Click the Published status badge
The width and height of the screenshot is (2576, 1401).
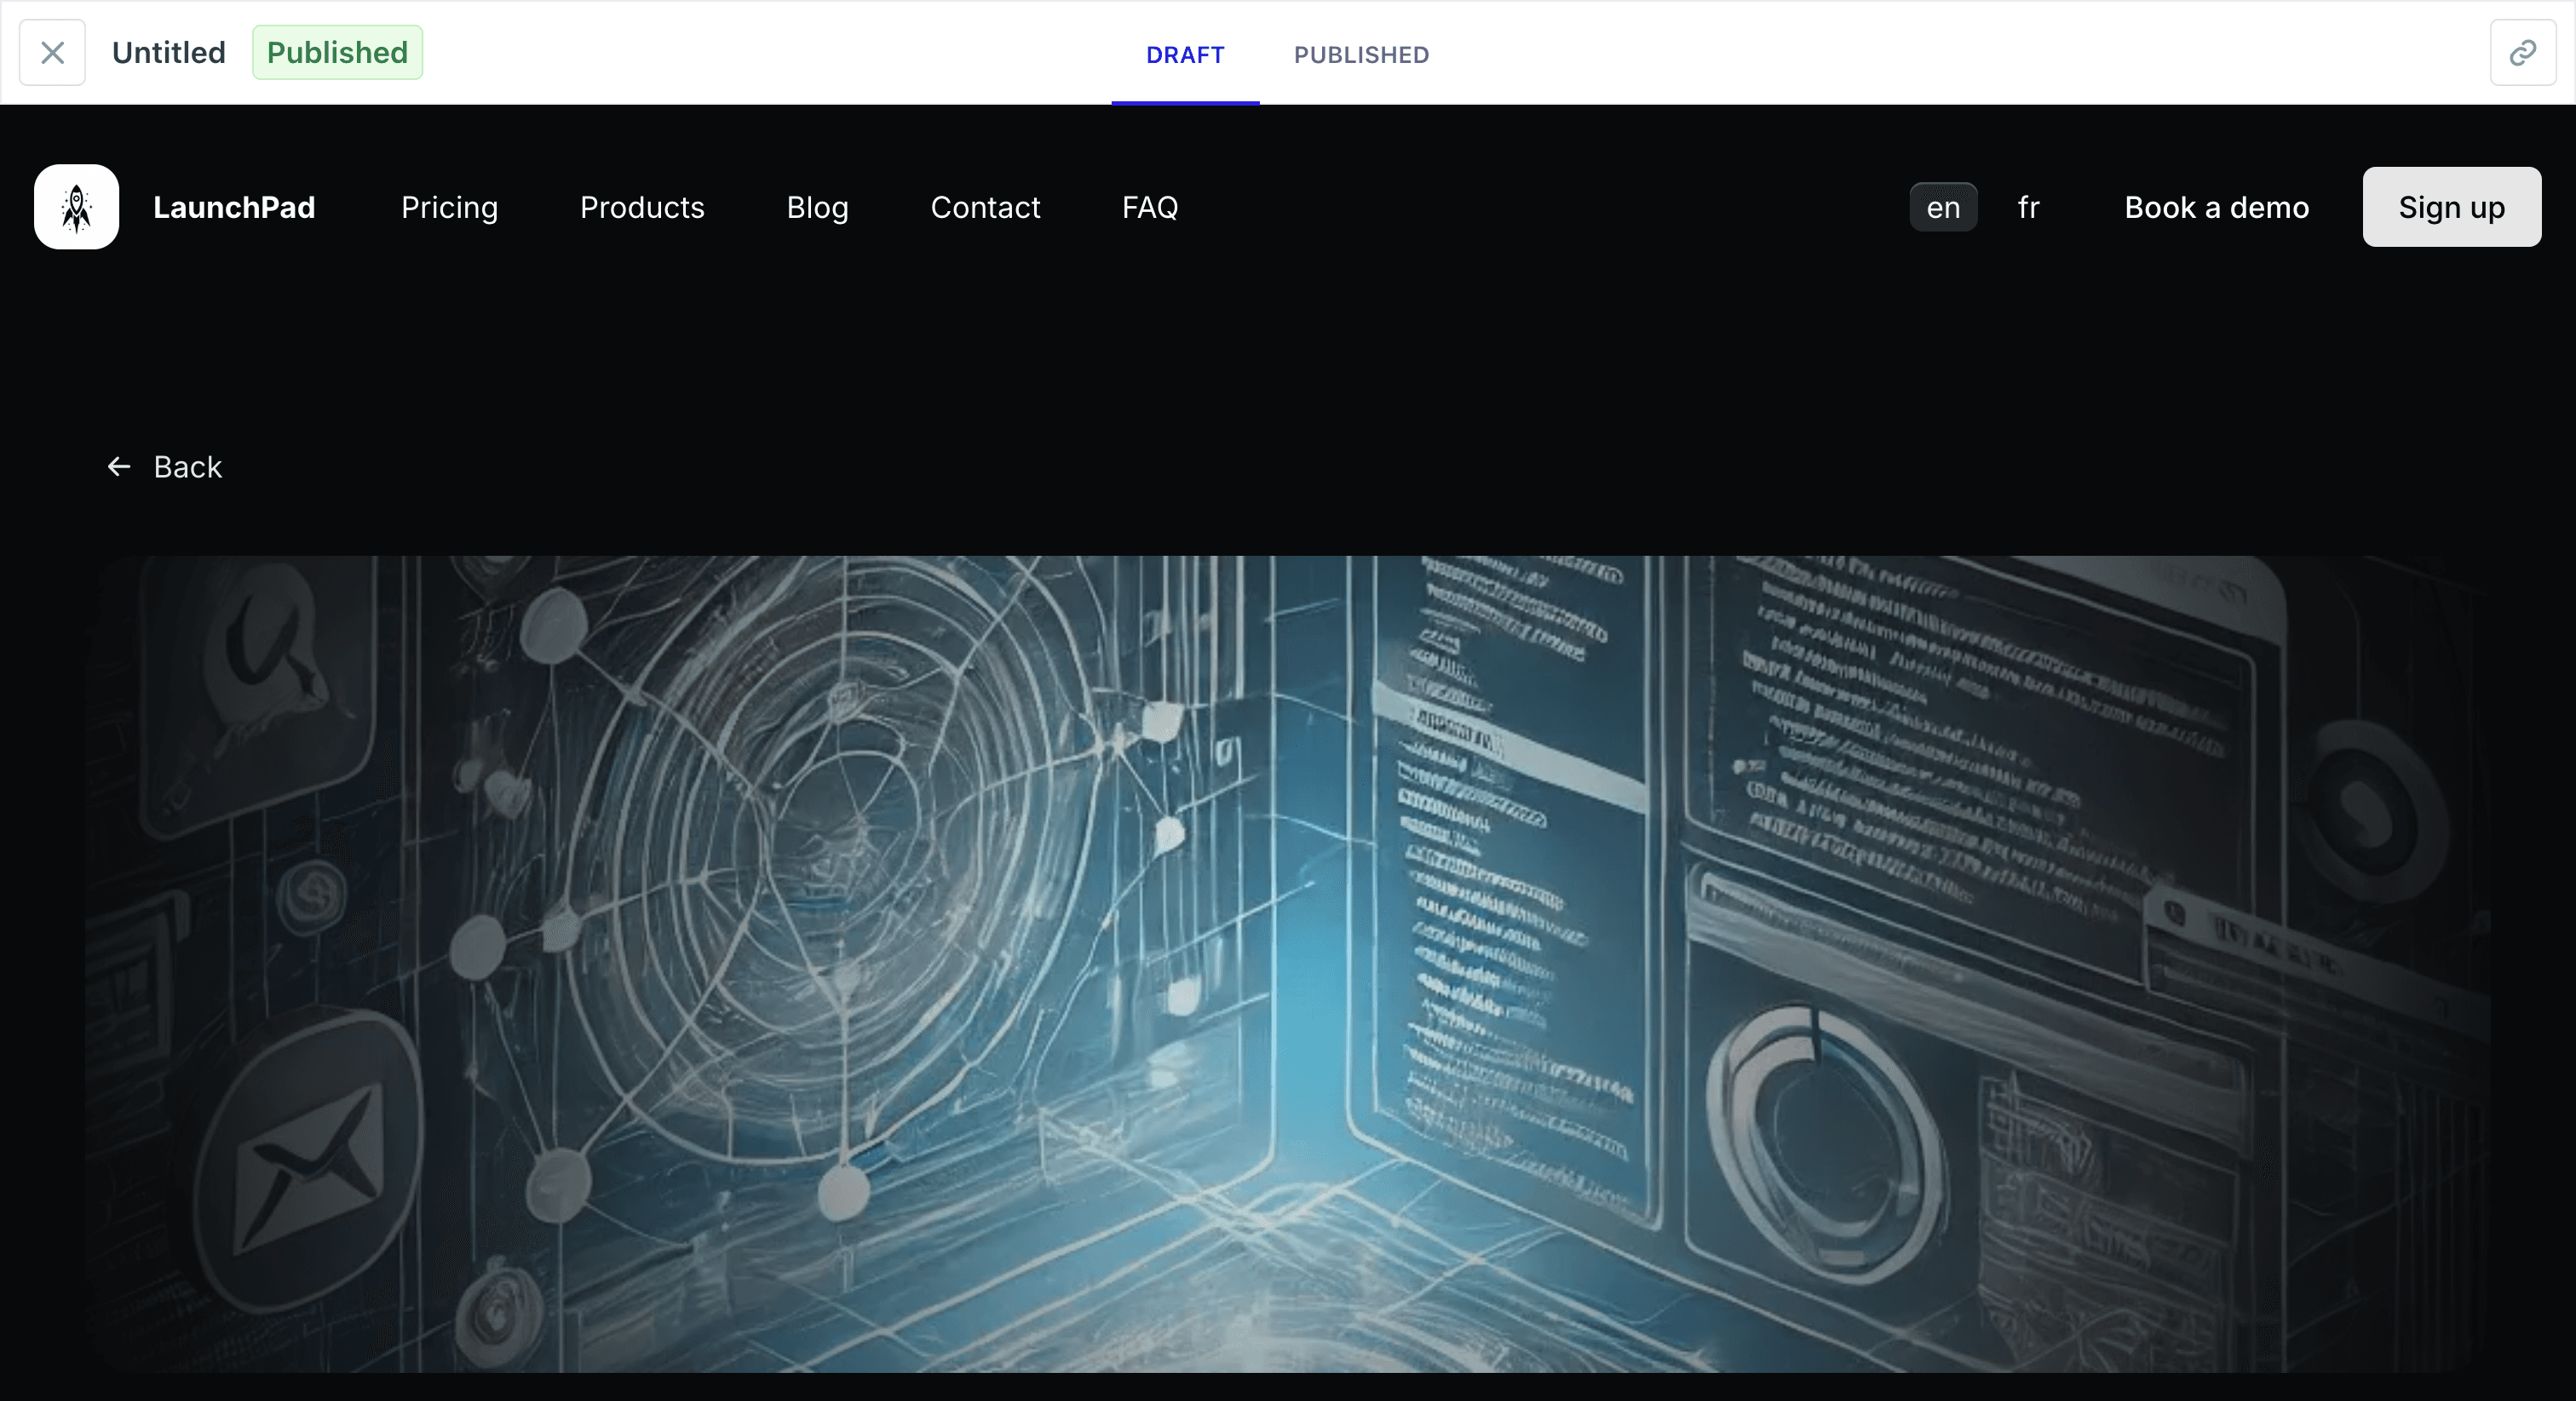(337, 53)
